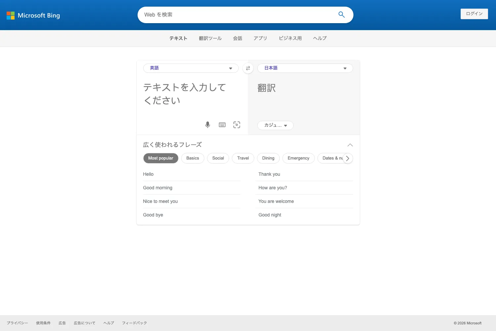
Task: Select the Most popular phrase category
Action: 161,158
